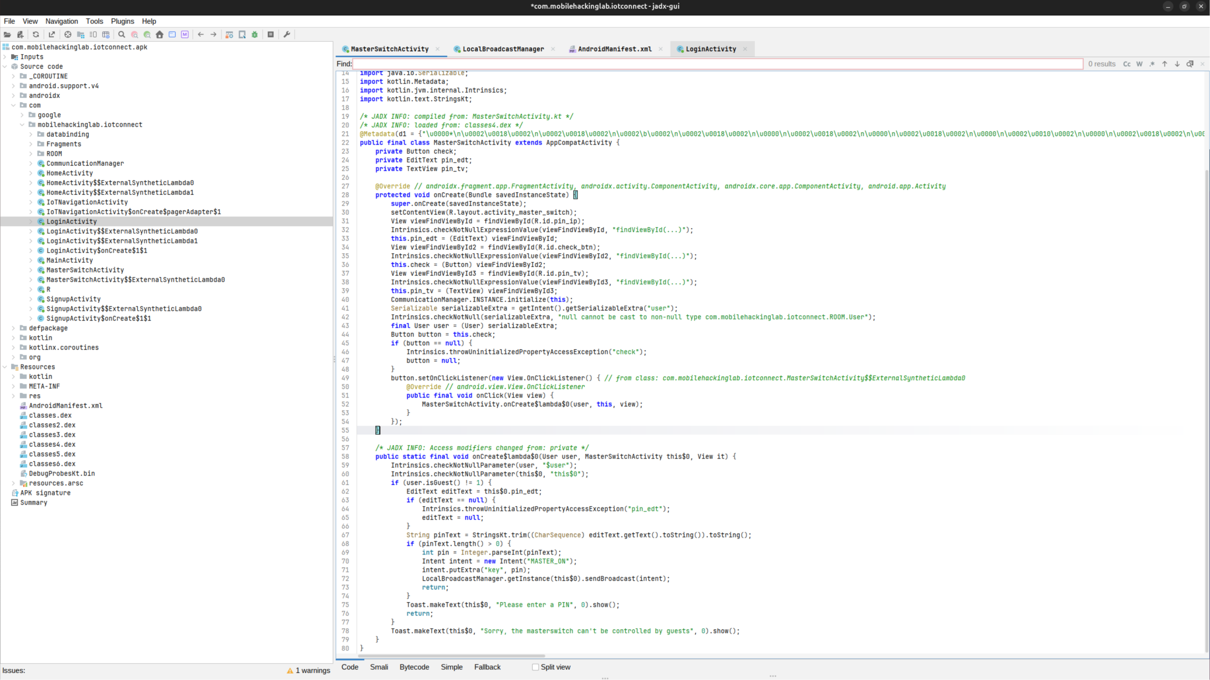Click into the Find input field

point(718,64)
